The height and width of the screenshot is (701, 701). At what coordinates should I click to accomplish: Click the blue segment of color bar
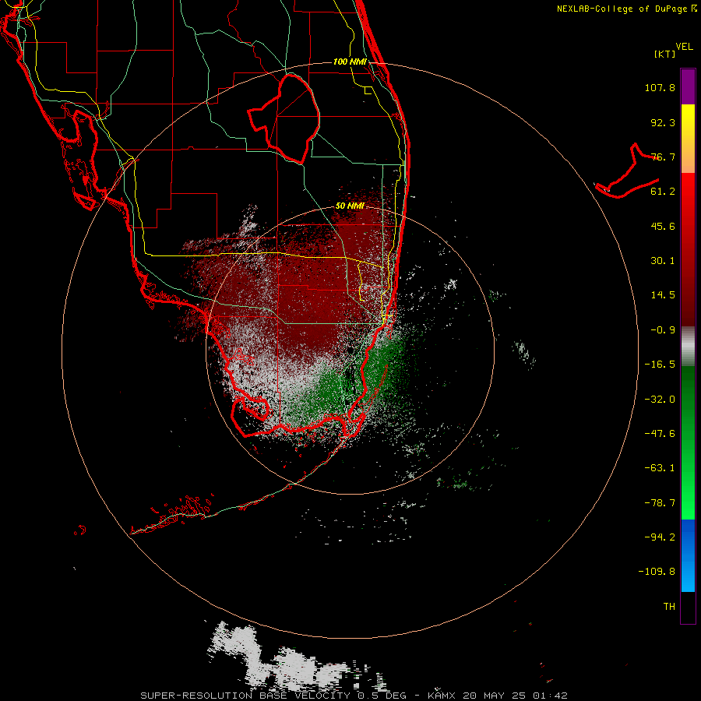pos(688,555)
